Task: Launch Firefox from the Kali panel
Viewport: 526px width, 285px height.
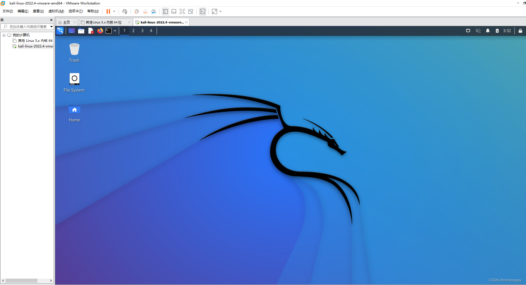Action: coord(100,31)
